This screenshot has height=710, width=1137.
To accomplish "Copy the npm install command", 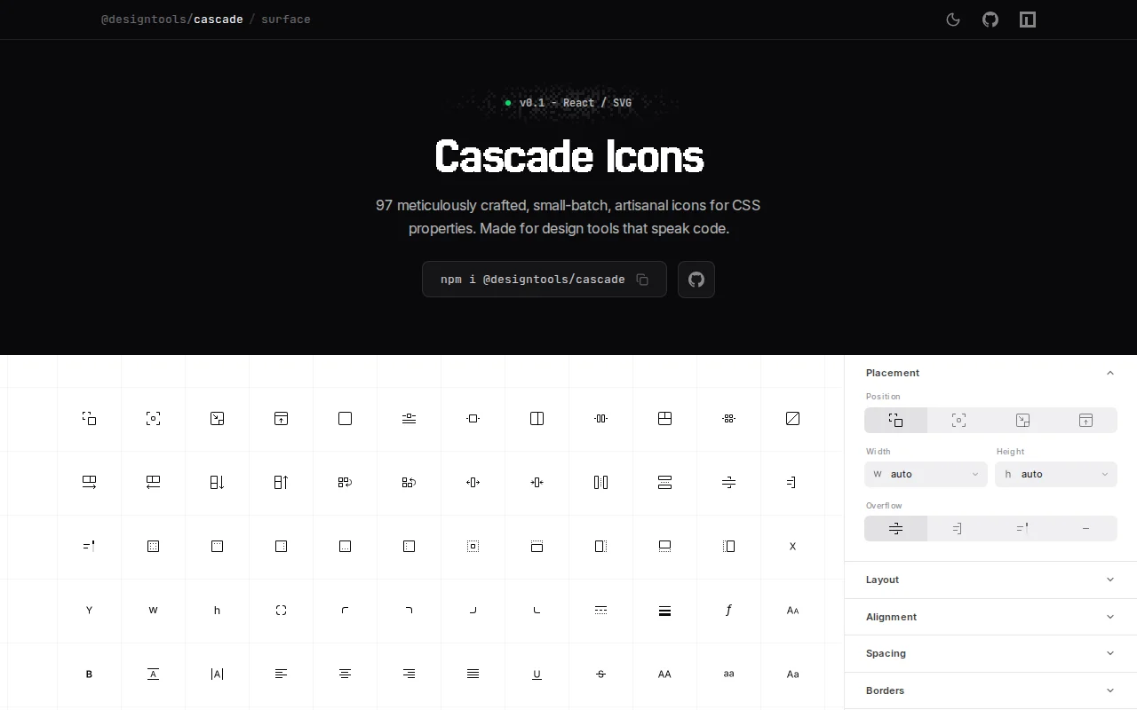I will (642, 280).
